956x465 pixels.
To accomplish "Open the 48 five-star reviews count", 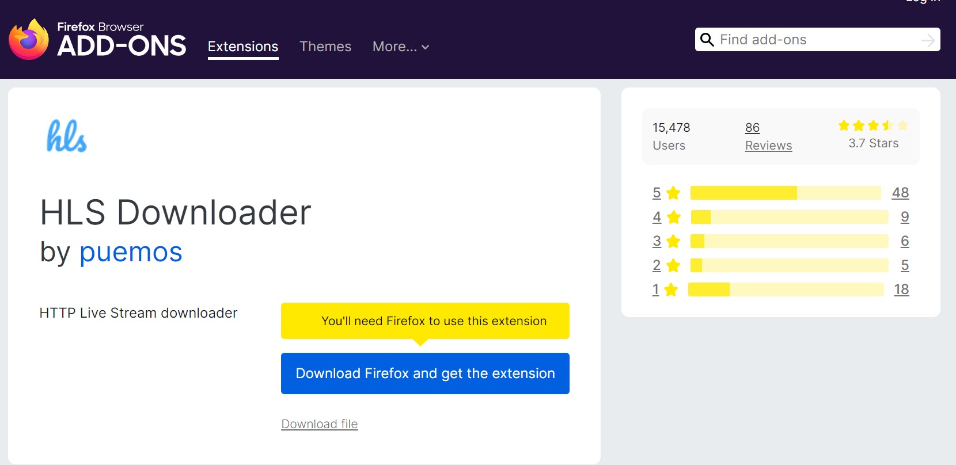I will click(900, 193).
